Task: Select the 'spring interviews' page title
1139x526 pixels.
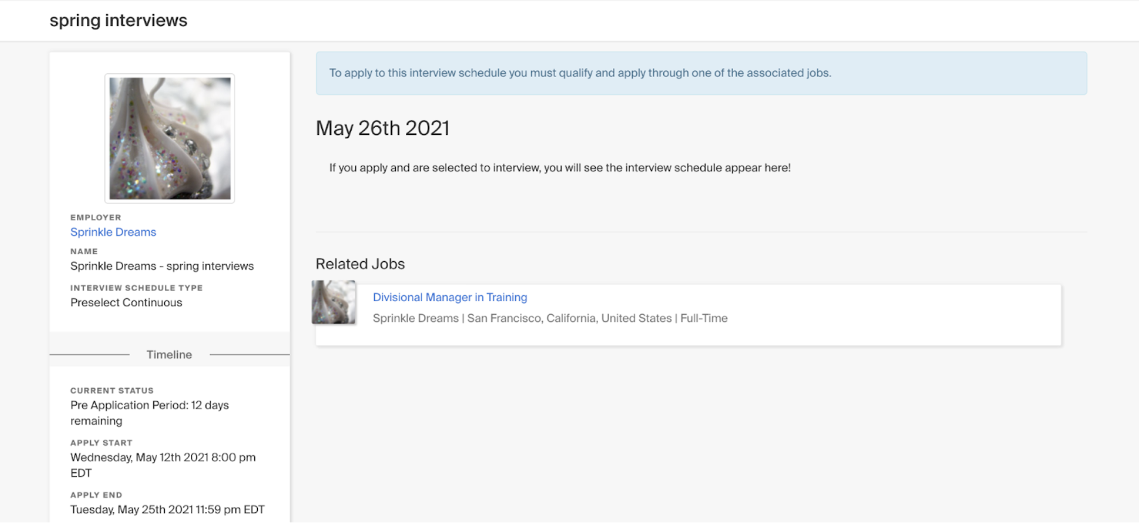Action: pos(118,20)
